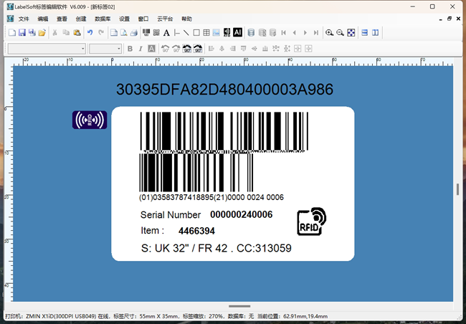The image size is (466, 324).
Task: Insert a table grid object
Action: (206, 33)
